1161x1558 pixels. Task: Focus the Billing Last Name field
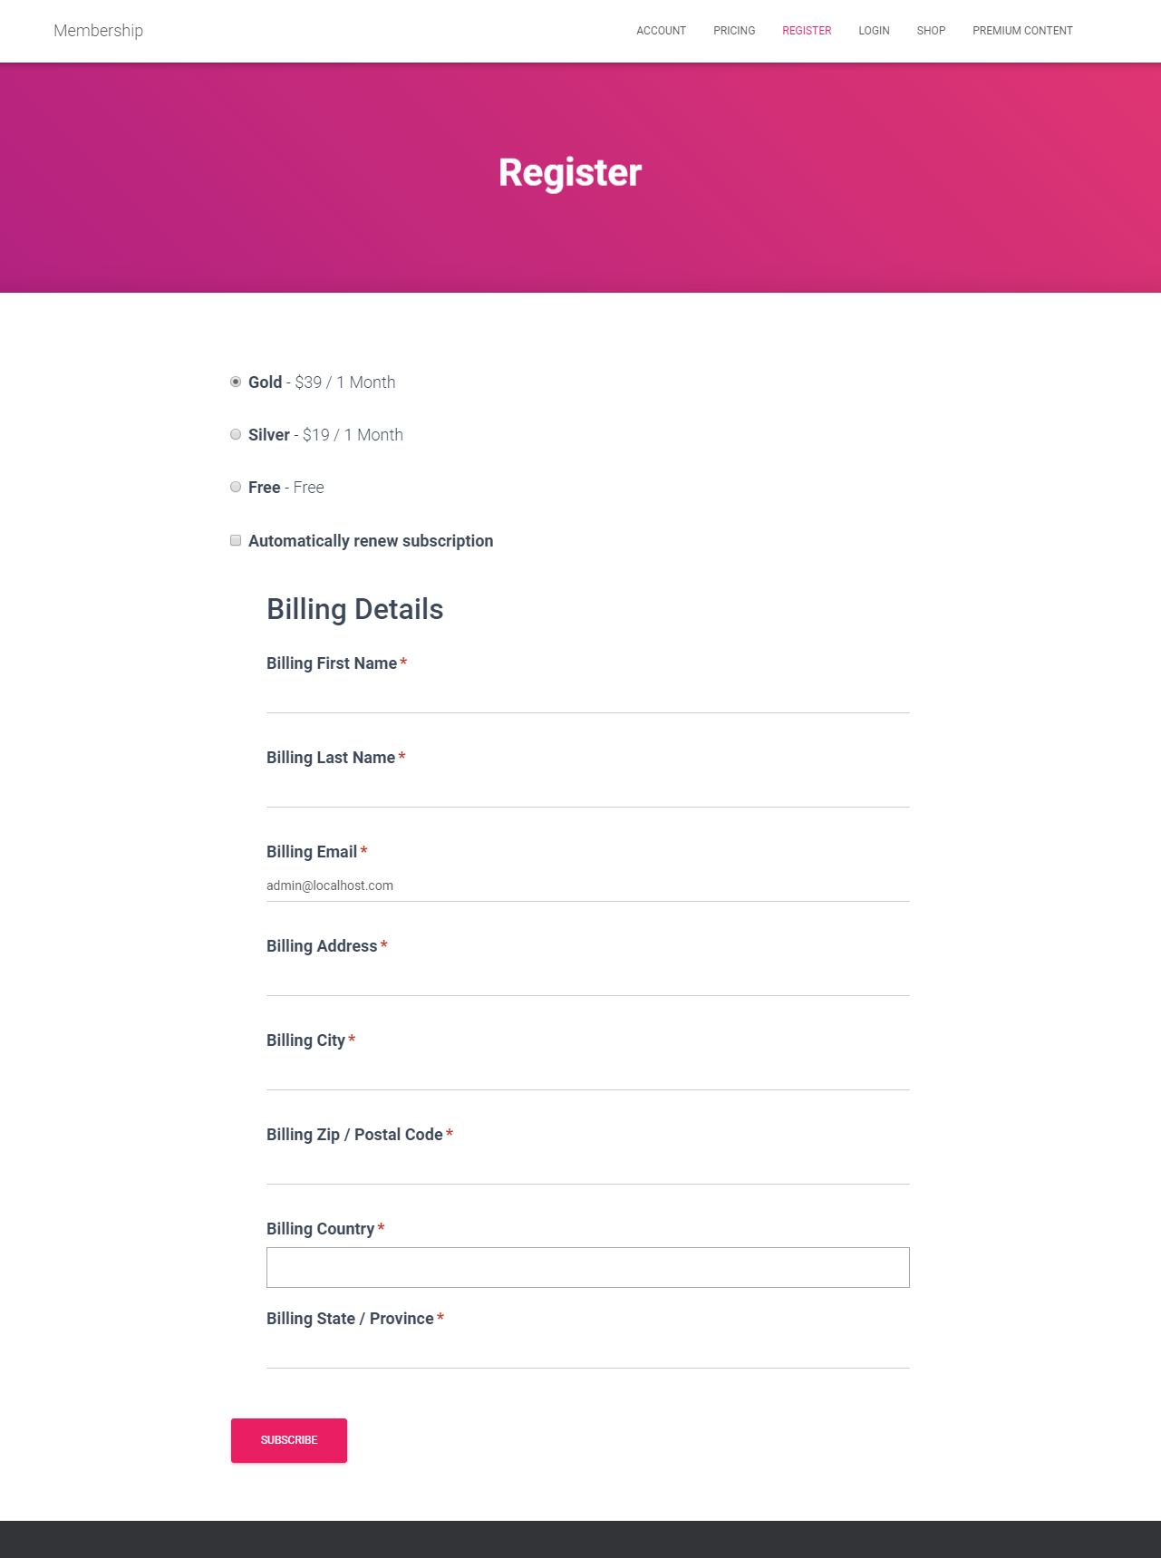(587, 791)
